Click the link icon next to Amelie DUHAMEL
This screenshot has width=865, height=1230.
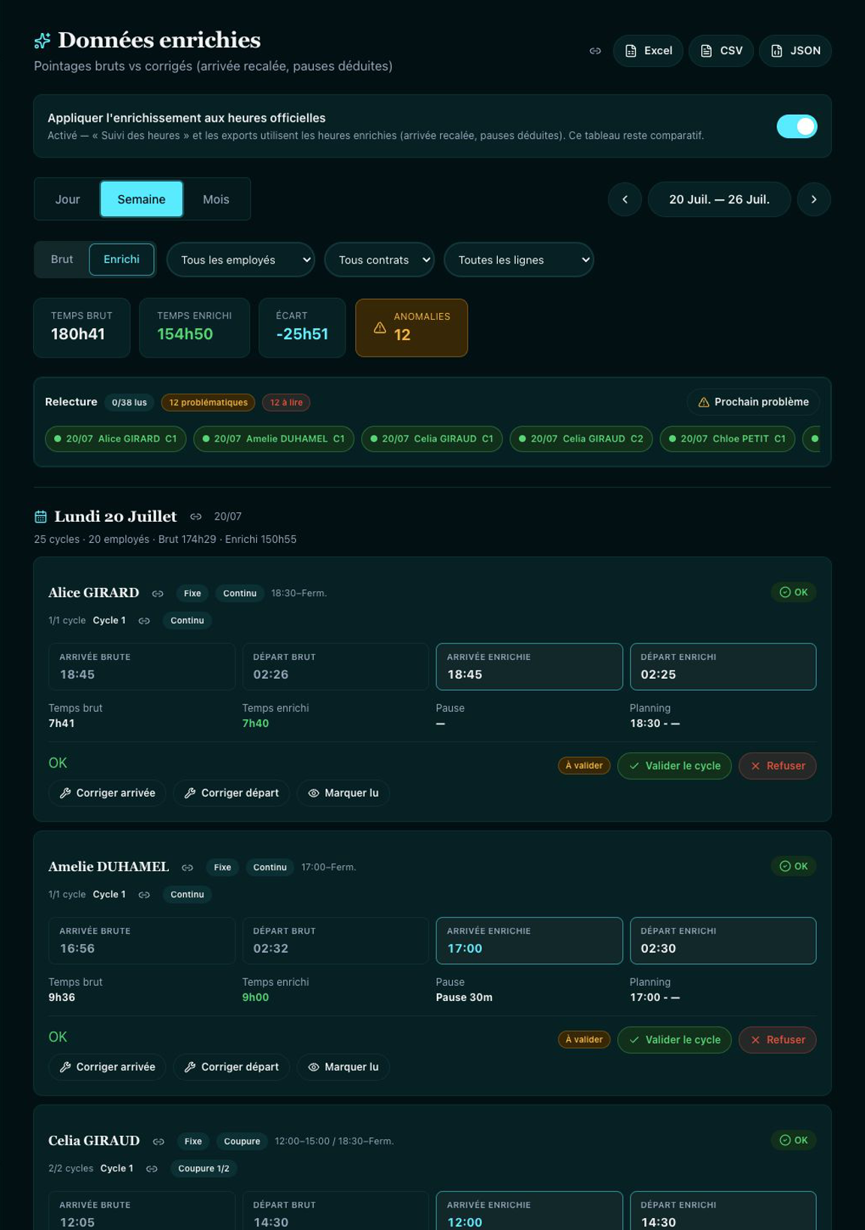tap(188, 867)
